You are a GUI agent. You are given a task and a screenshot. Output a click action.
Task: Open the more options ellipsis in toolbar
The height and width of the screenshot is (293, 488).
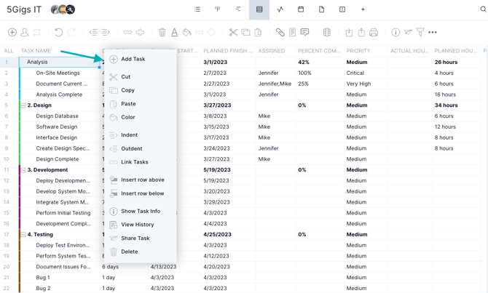click(x=433, y=32)
